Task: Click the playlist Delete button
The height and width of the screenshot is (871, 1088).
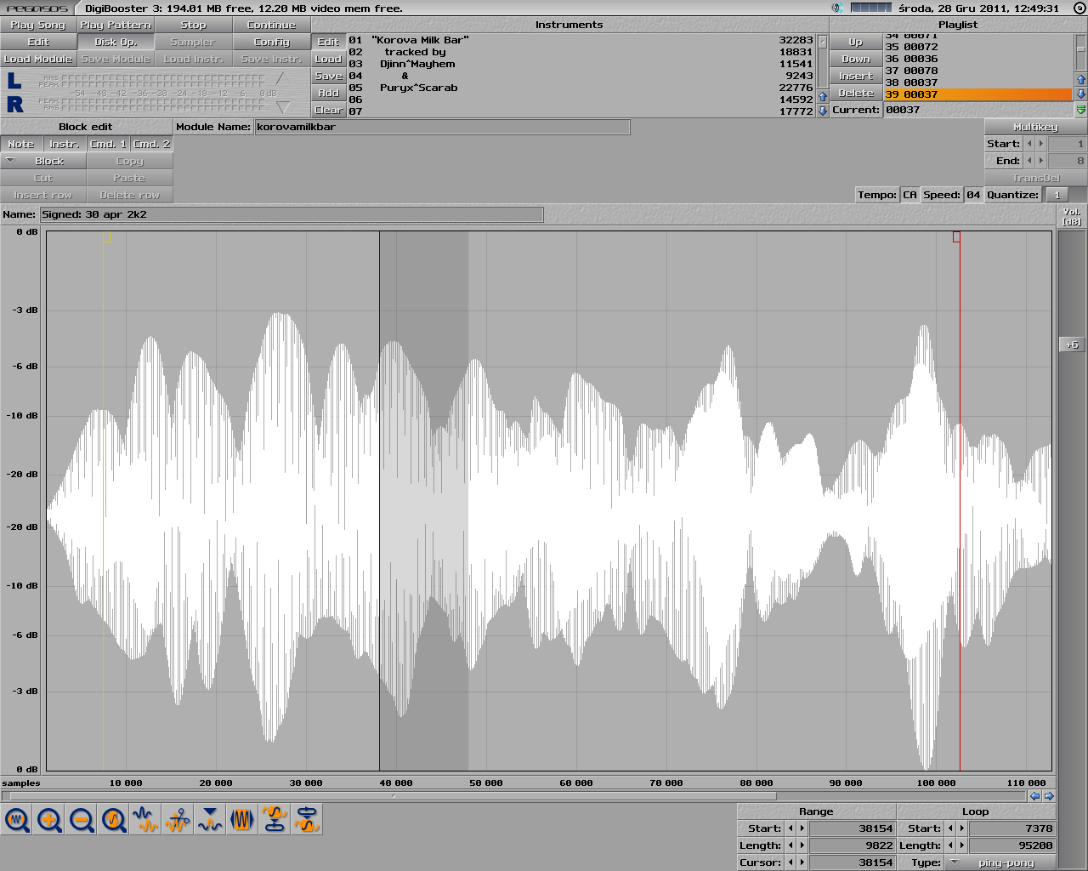Action: (856, 93)
